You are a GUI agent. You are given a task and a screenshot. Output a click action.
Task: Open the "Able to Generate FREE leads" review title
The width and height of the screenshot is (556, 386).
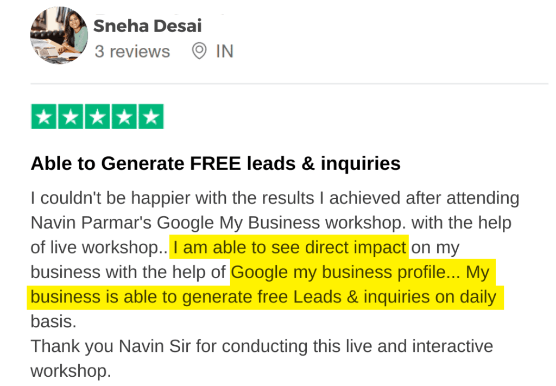216,163
